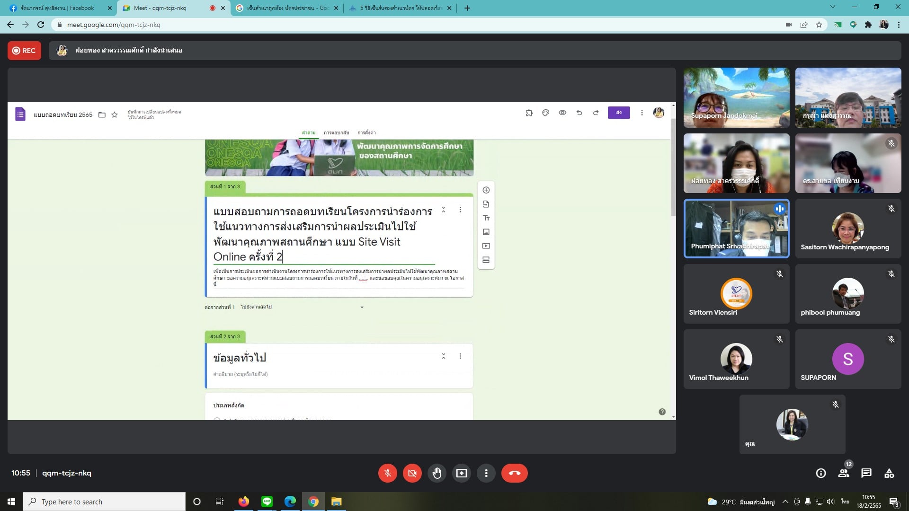Open the meeting details info icon
Image resolution: width=909 pixels, height=511 pixels.
(821, 473)
